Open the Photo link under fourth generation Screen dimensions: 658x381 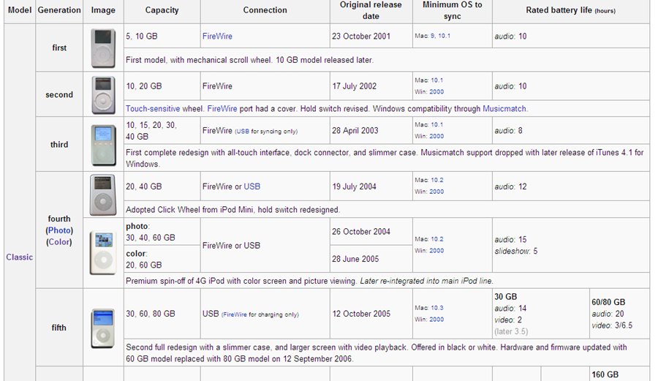click(x=59, y=230)
